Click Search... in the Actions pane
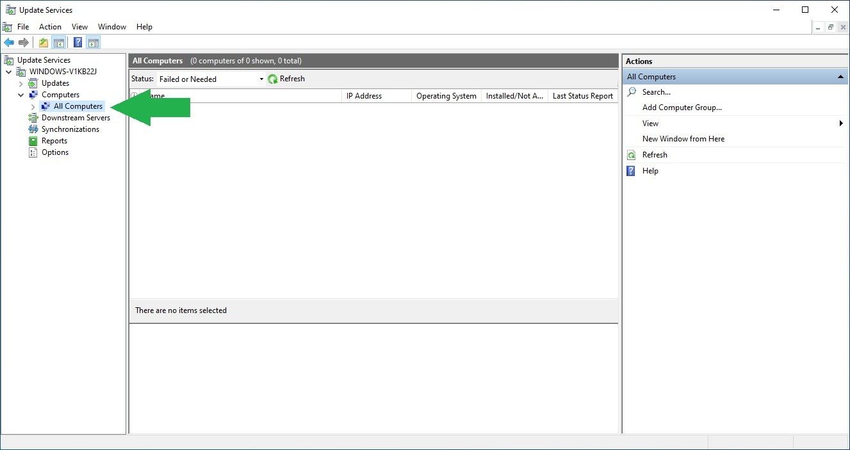The height and width of the screenshot is (450, 850). pyautogui.click(x=657, y=92)
